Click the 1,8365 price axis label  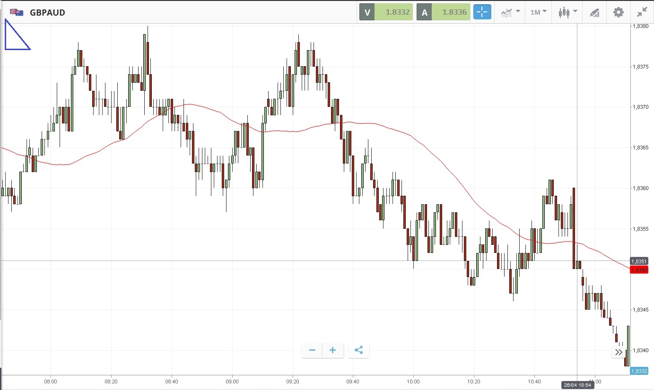pyautogui.click(x=641, y=148)
